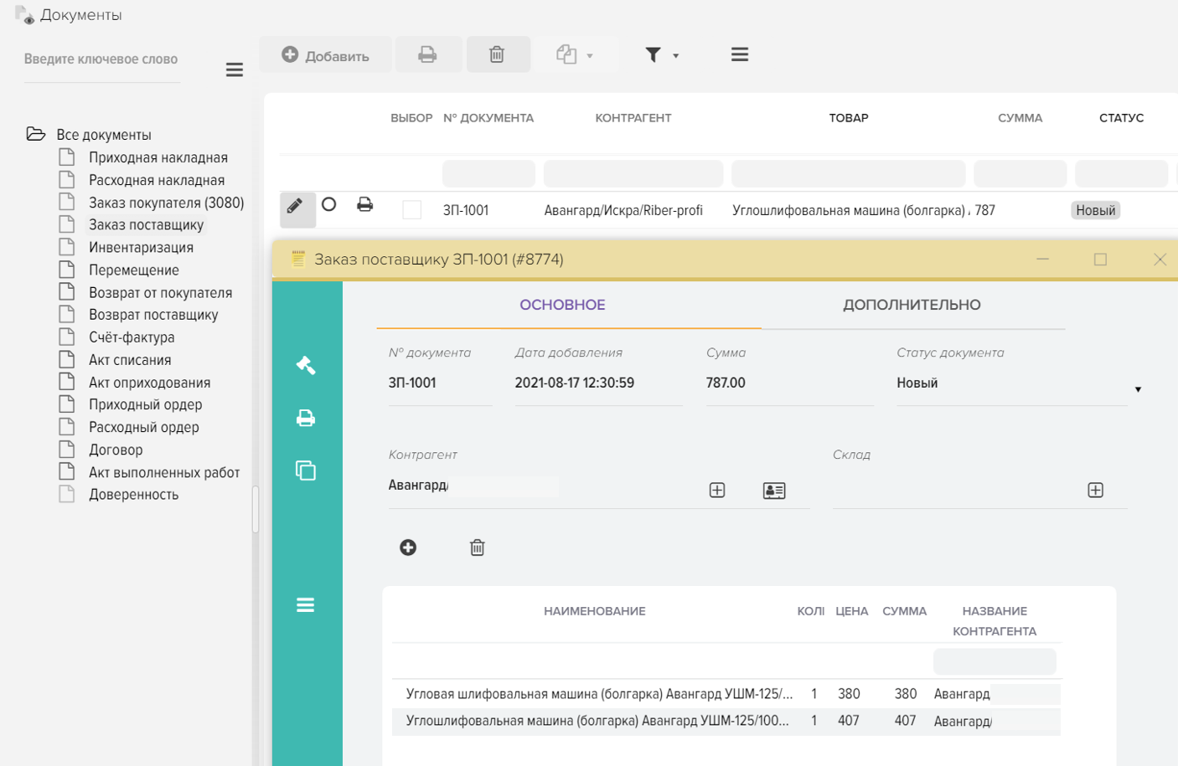Delete item with trash icon above table
This screenshot has height=766, width=1178.
pos(478,548)
